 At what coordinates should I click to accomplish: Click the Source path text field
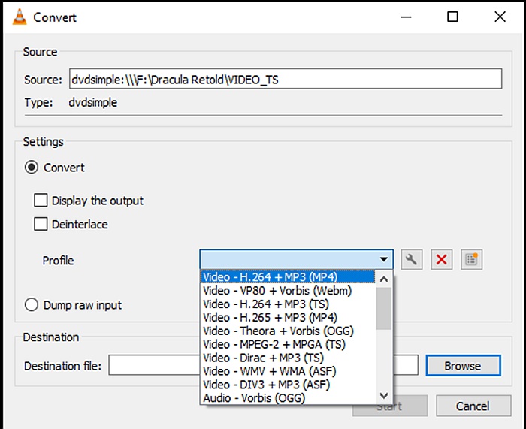[x=286, y=79]
